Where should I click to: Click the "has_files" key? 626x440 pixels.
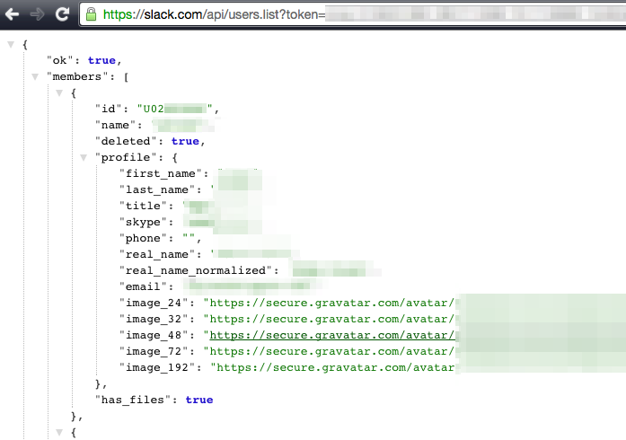tap(133, 400)
